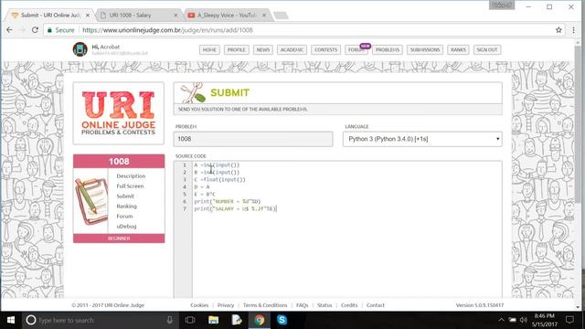Screen dimensions: 585x329
Task: Click the Cortana microphone icon
Action: 169,320
